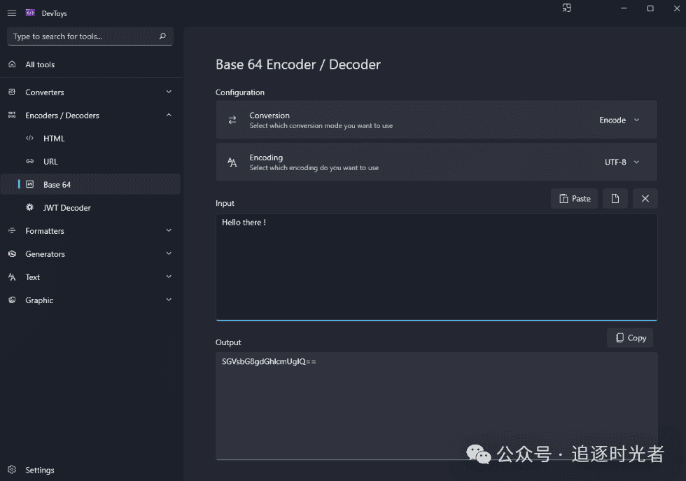Open the Conversion Encode dropdown
Image resolution: width=686 pixels, height=481 pixels.
click(619, 120)
